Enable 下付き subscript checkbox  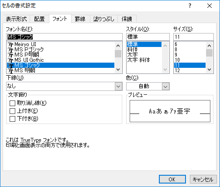[x=12, y=119]
